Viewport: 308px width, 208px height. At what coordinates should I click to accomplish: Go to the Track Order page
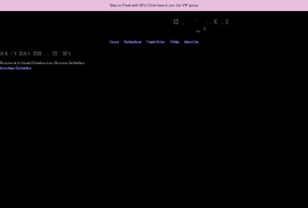tap(156, 42)
